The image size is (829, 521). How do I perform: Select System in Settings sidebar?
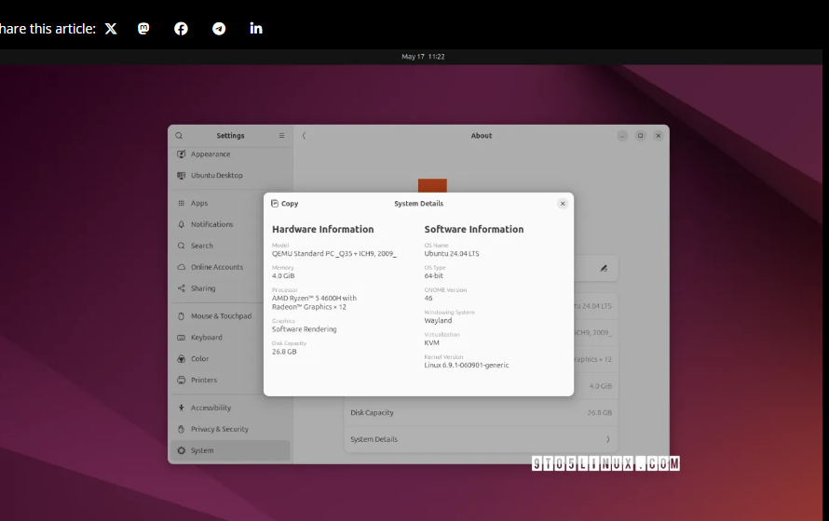point(230,450)
